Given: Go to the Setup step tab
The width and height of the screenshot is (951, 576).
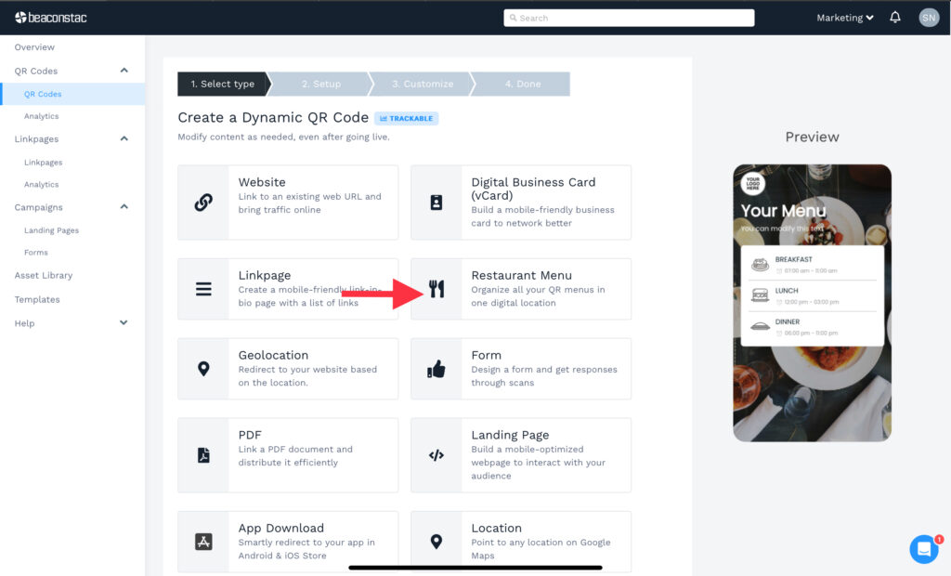Looking at the screenshot, I should [319, 84].
